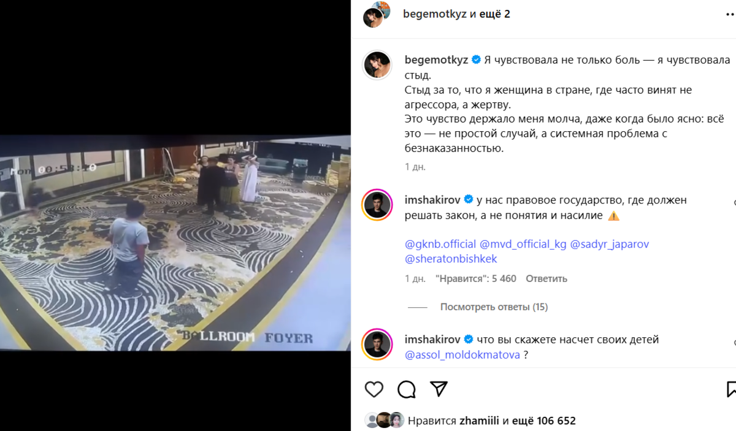Open the @sheratonbishkek mention

point(451,259)
